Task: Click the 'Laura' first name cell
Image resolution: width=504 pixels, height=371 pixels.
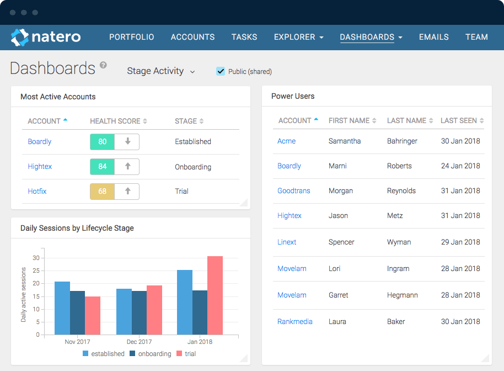Action: 337,321
